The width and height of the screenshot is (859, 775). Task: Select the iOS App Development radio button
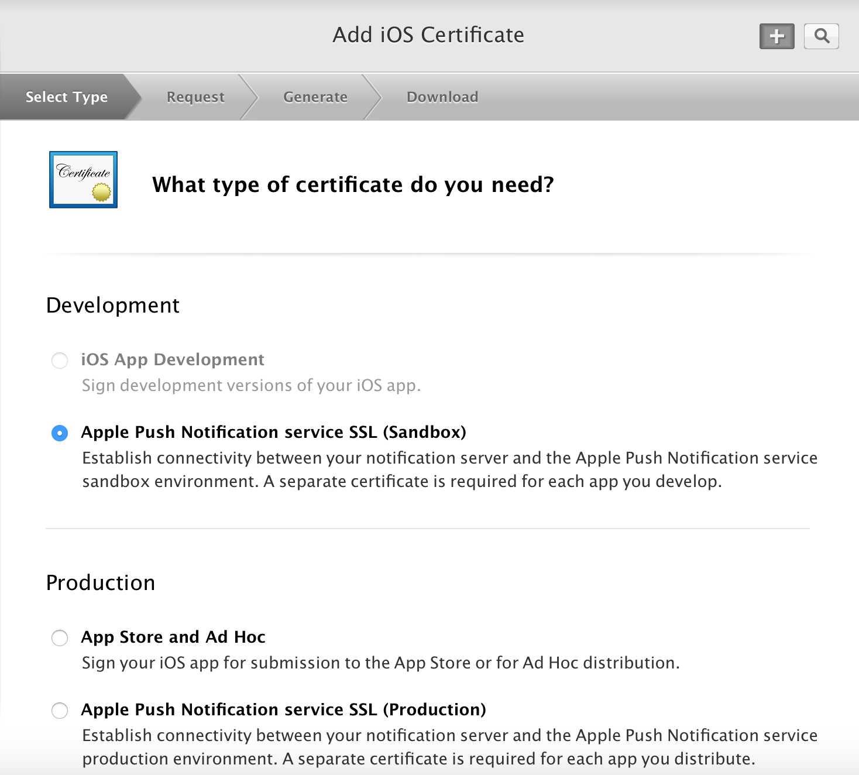(x=60, y=361)
